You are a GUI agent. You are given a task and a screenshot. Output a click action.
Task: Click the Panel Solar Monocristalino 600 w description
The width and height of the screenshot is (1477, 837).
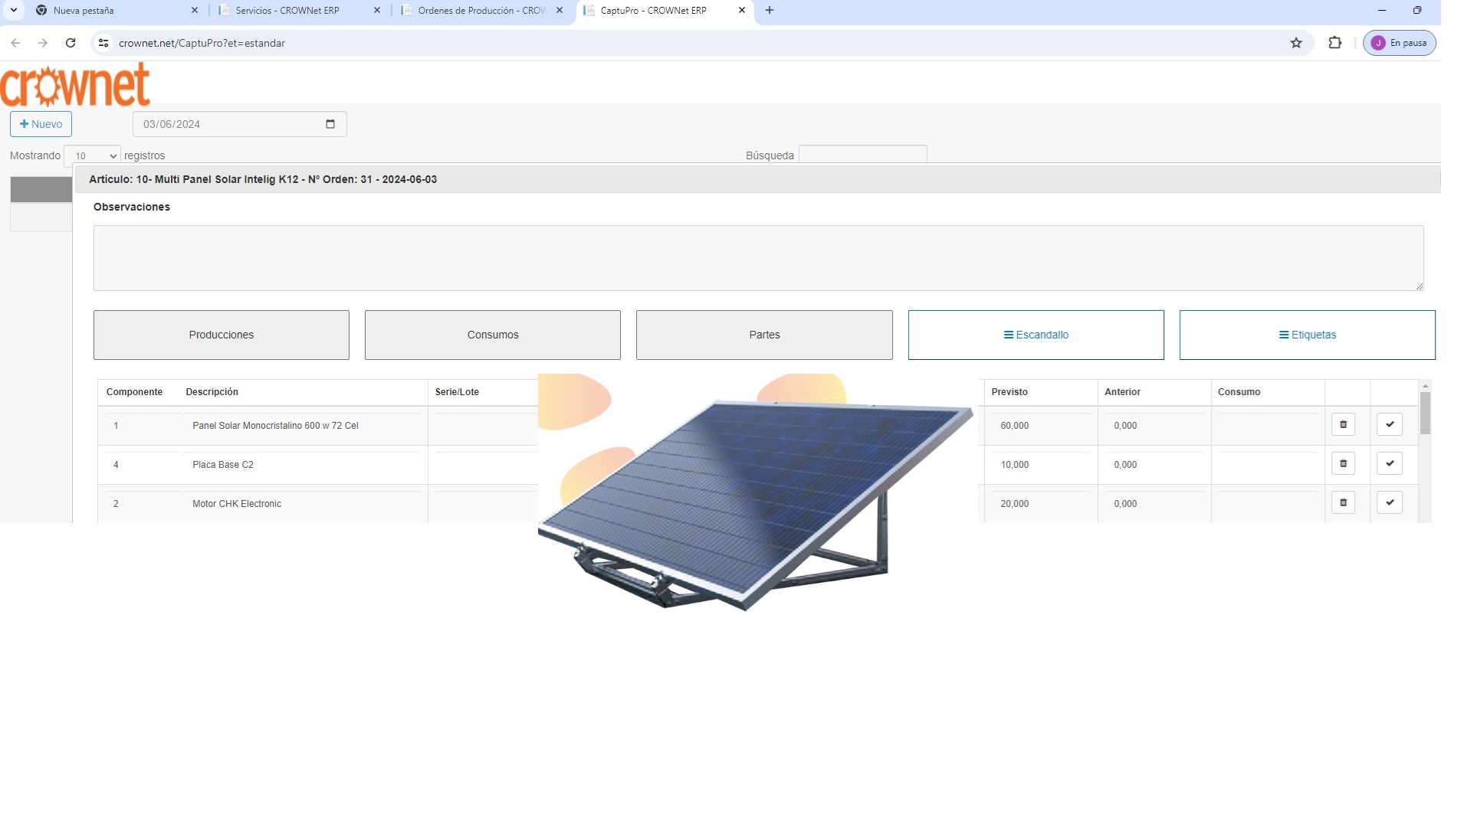click(x=275, y=425)
